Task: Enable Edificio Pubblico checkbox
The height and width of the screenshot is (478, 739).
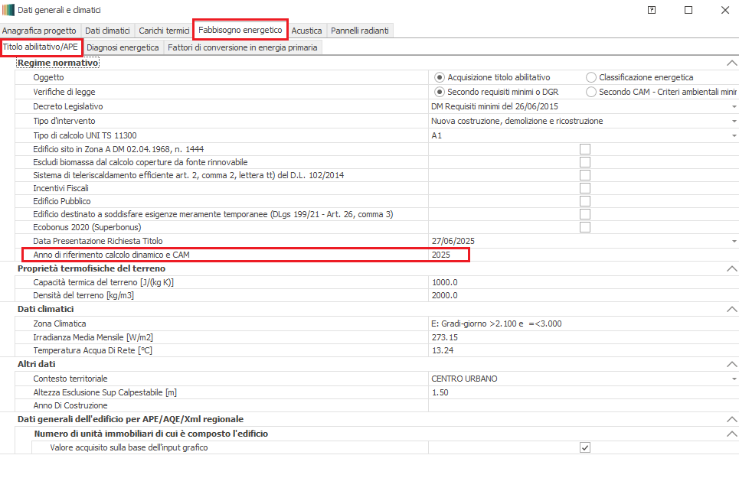Action: tap(585, 201)
